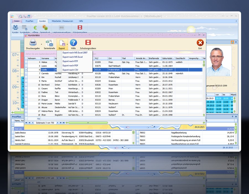The image size is (249, 194).
Task: Open the Hilfe ribbon tab
Action: pyautogui.click(x=81, y=21)
